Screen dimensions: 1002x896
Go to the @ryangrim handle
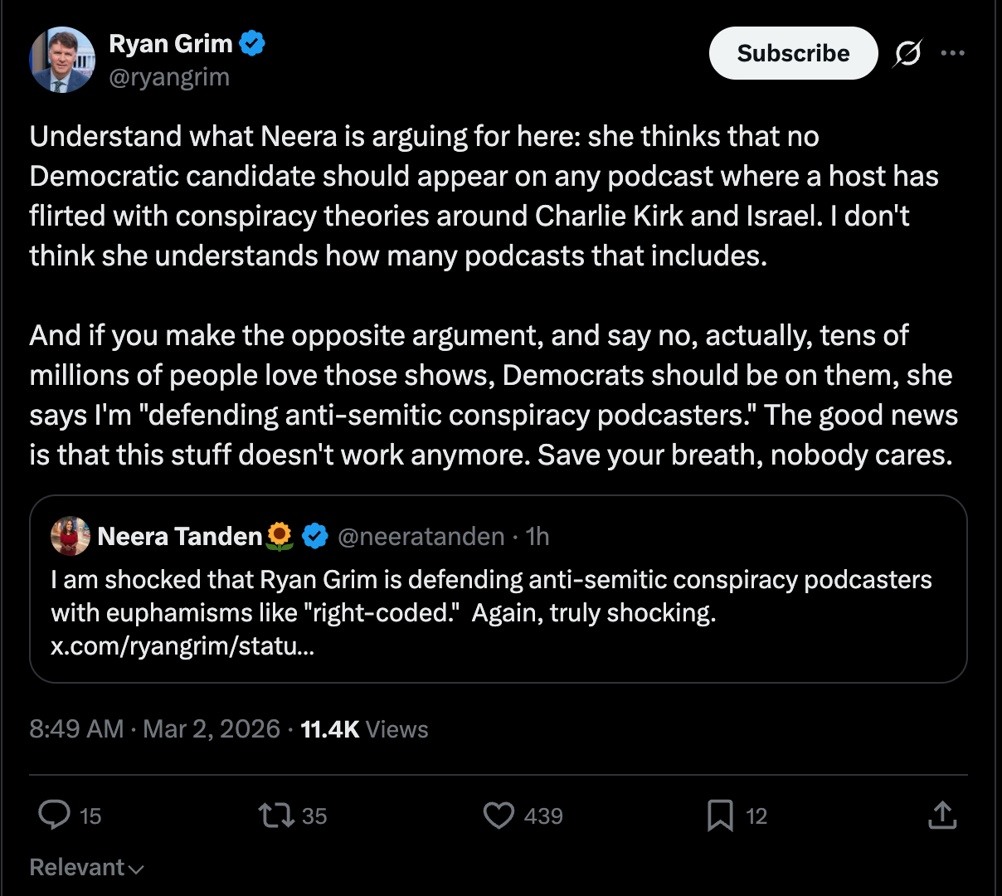(169, 77)
